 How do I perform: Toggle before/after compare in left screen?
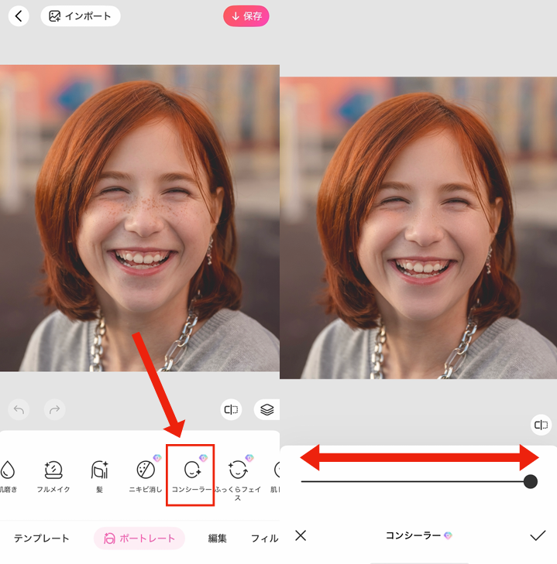pos(231,409)
